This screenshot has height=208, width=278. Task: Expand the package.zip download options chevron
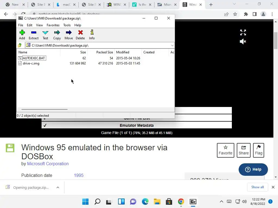[58, 187]
